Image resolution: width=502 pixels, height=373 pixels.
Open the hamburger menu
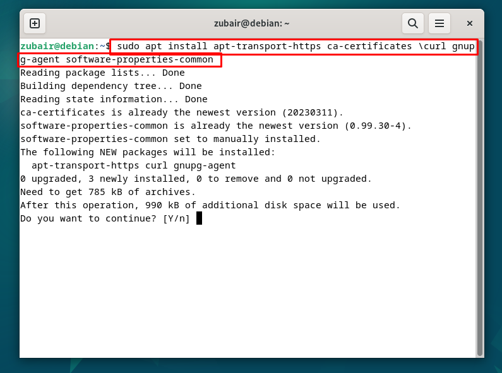tap(439, 23)
